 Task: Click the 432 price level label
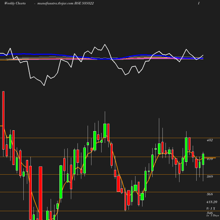[x=209, y=140]
